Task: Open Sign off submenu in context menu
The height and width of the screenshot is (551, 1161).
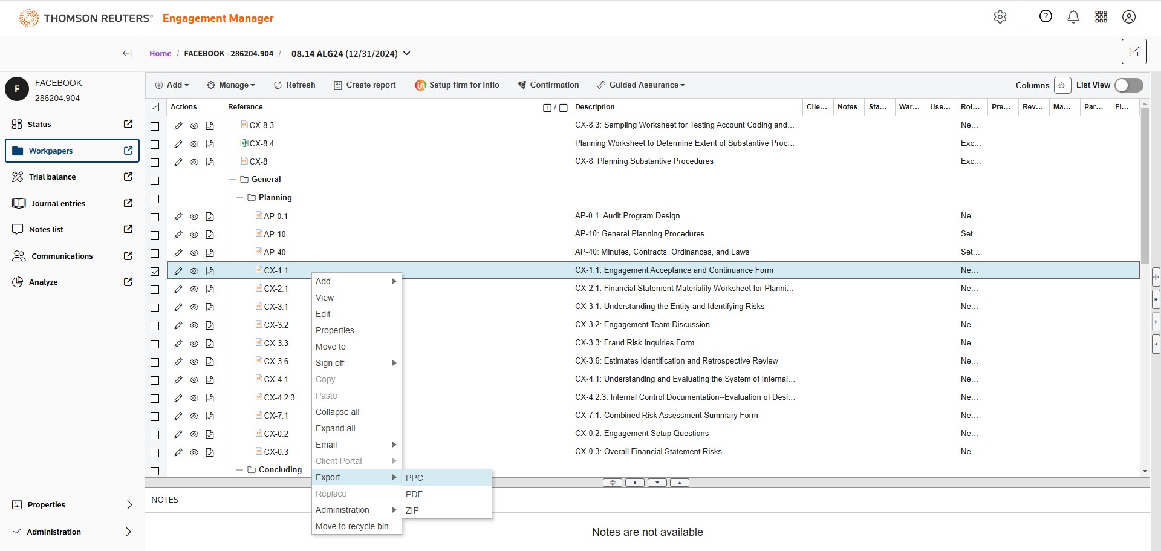Action: (x=356, y=363)
